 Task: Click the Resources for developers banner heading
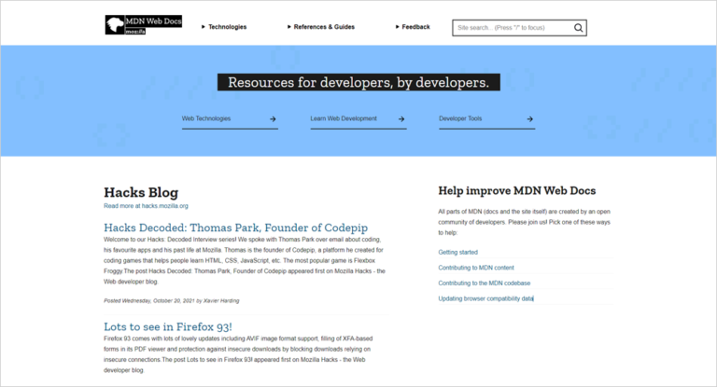[x=358, y=83]
